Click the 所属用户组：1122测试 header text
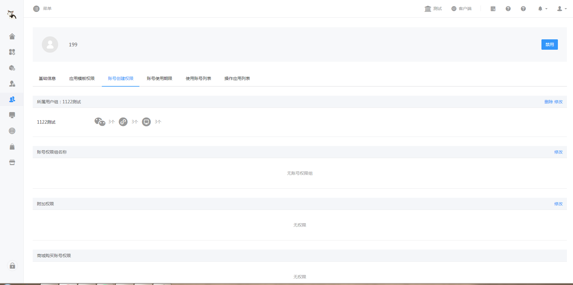This screenshot has width=573, height=285. (59, 102)
